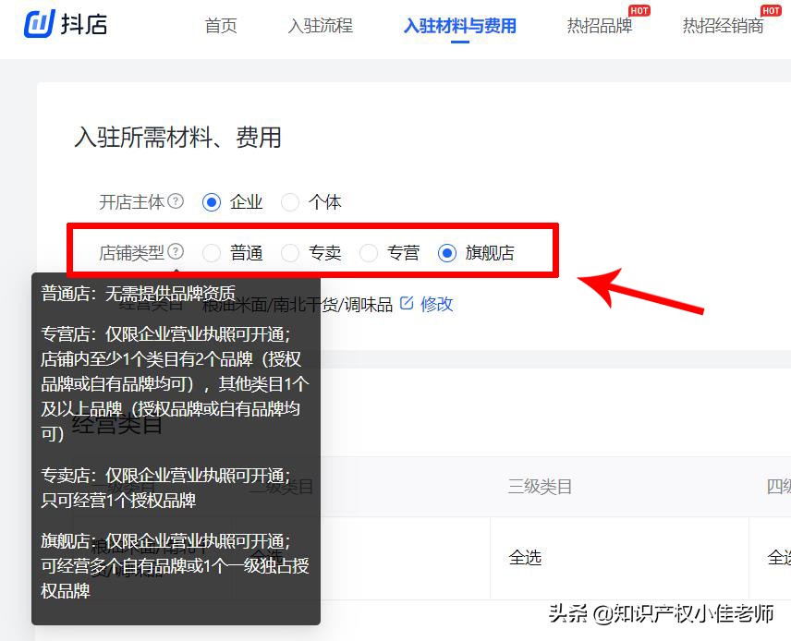
Task: Go to the 首页 menu item
Action: pyautogui.click(x=221, y=27)
